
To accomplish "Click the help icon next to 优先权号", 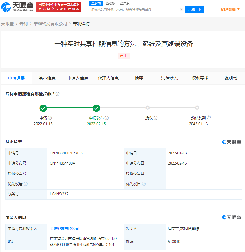I will (x=26, y=184).
